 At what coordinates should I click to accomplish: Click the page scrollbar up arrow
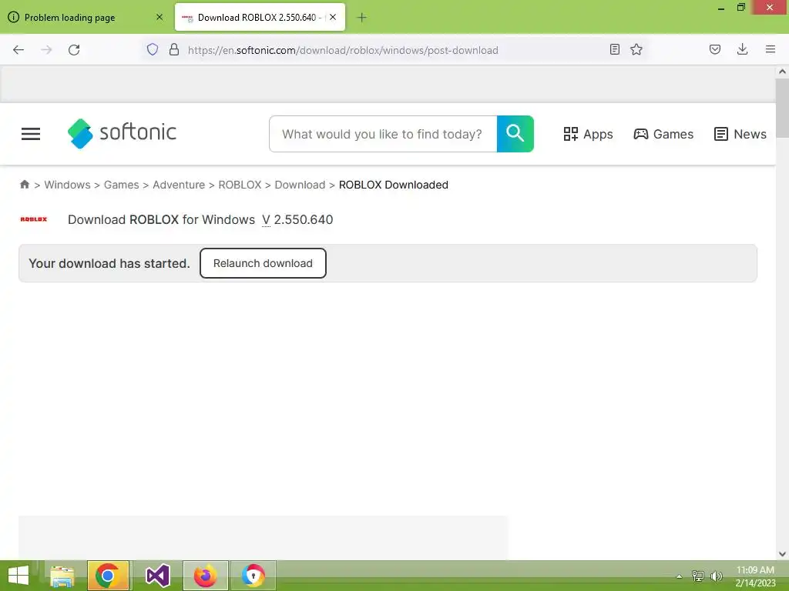tap(782, 72)
